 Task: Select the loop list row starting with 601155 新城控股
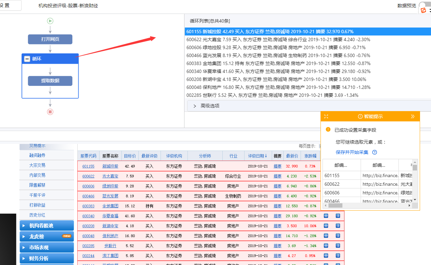[x=308, y=32]
